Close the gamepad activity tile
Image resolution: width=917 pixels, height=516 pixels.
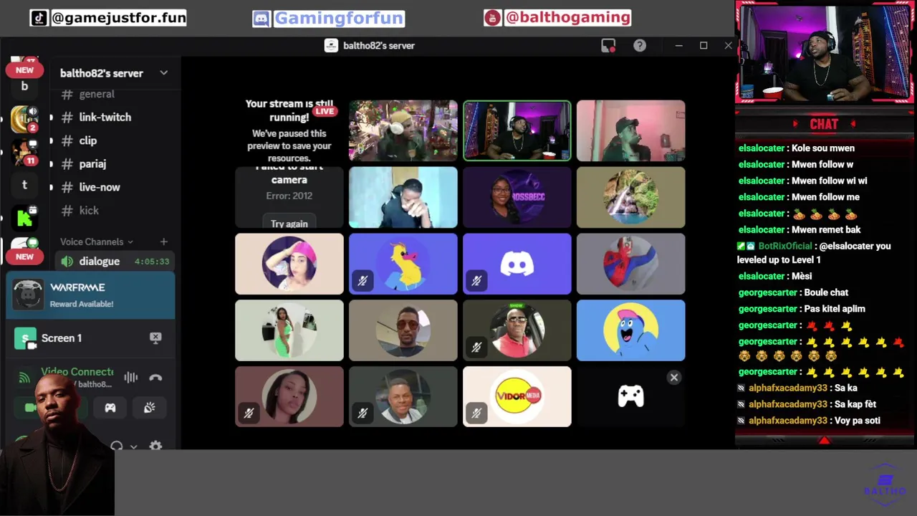tap(674, 378)
